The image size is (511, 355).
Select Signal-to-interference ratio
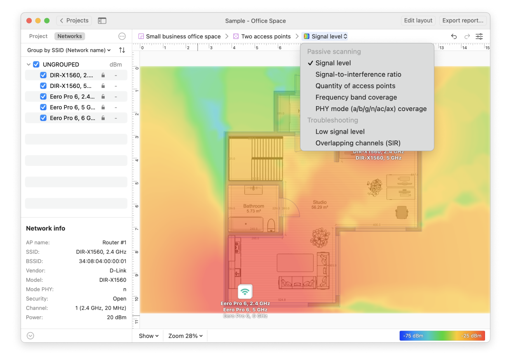click(x=367, y=75)
